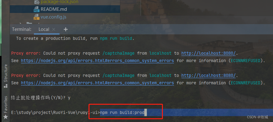Close the Local terminal tab
The height and width of the screenshot is (122, 273).
[54, 29]
